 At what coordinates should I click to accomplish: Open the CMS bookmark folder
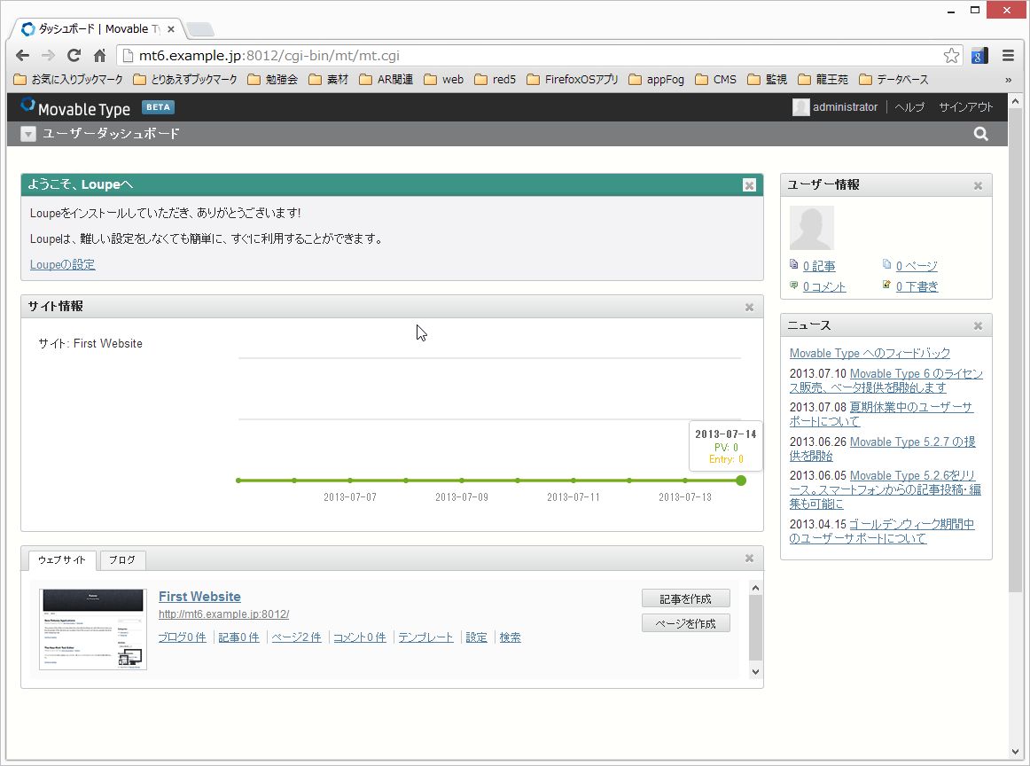coord(716,80)
